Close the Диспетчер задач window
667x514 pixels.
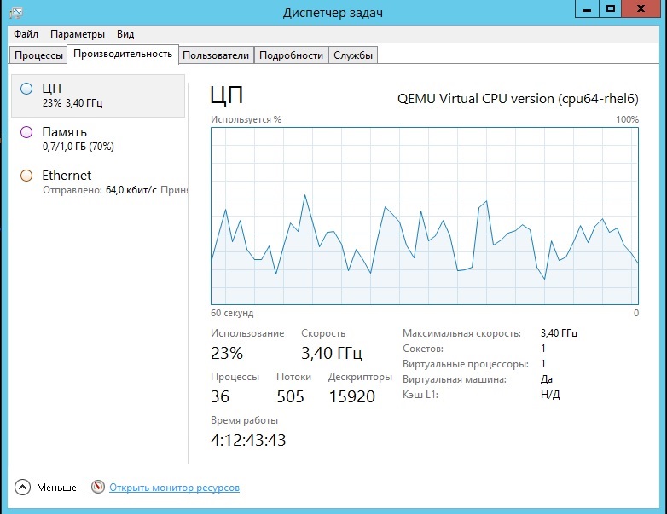[x=641, y=9]
